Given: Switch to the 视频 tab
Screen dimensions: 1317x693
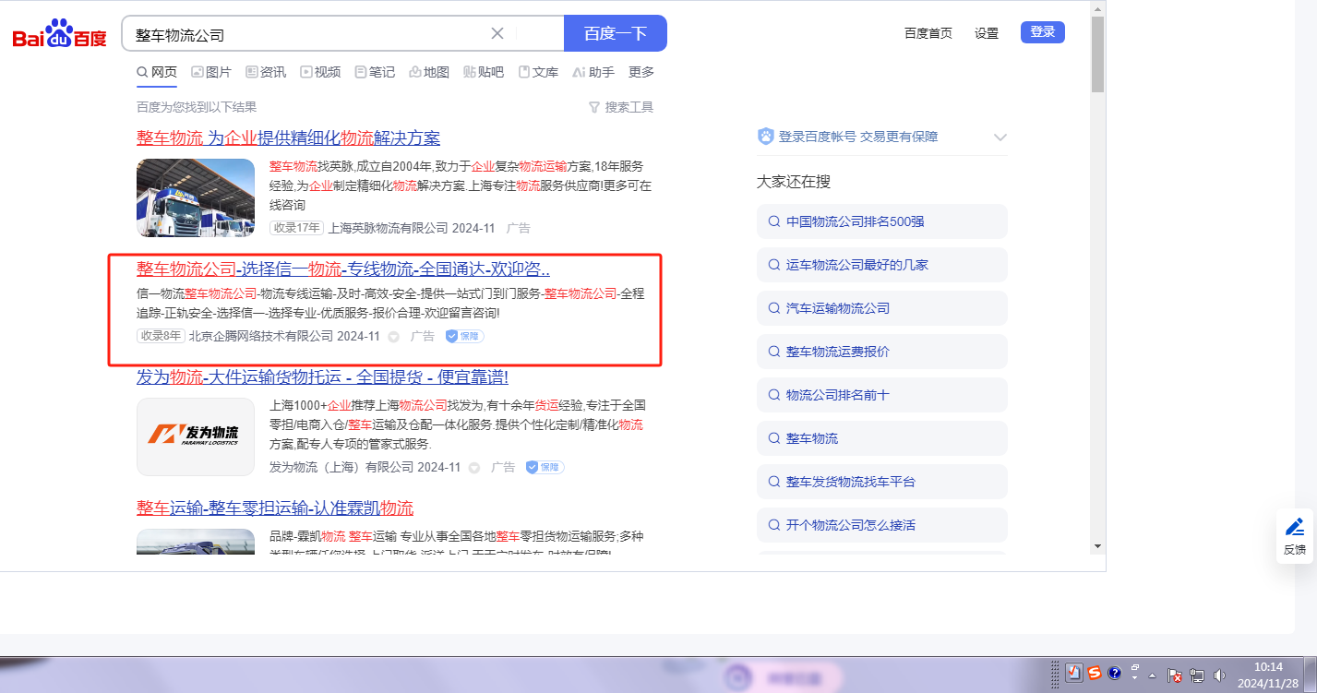Looking at the screenshot, I should tap(320, 72).
